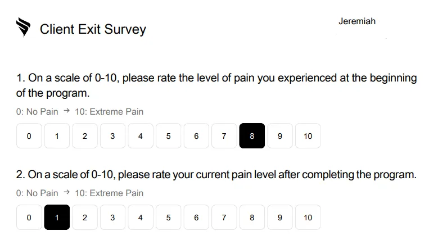Select rating 3 for beginning pain level
Screen dimensions: 429x240
112,136
